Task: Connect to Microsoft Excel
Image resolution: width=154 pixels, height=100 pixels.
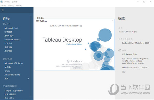Action: pyautogui.click(x=11, y=28)
